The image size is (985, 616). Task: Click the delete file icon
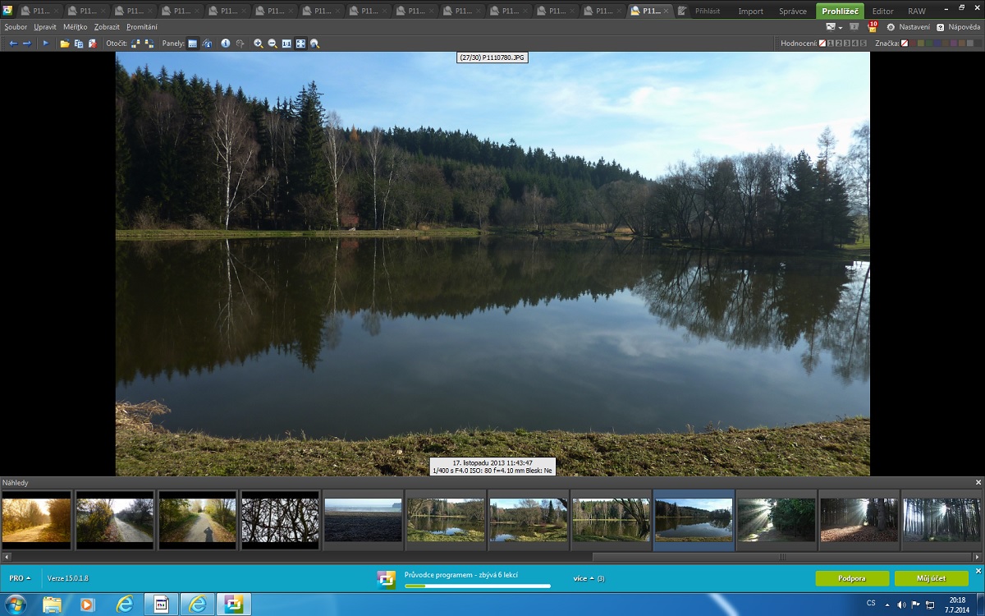(x=93, y=44)
